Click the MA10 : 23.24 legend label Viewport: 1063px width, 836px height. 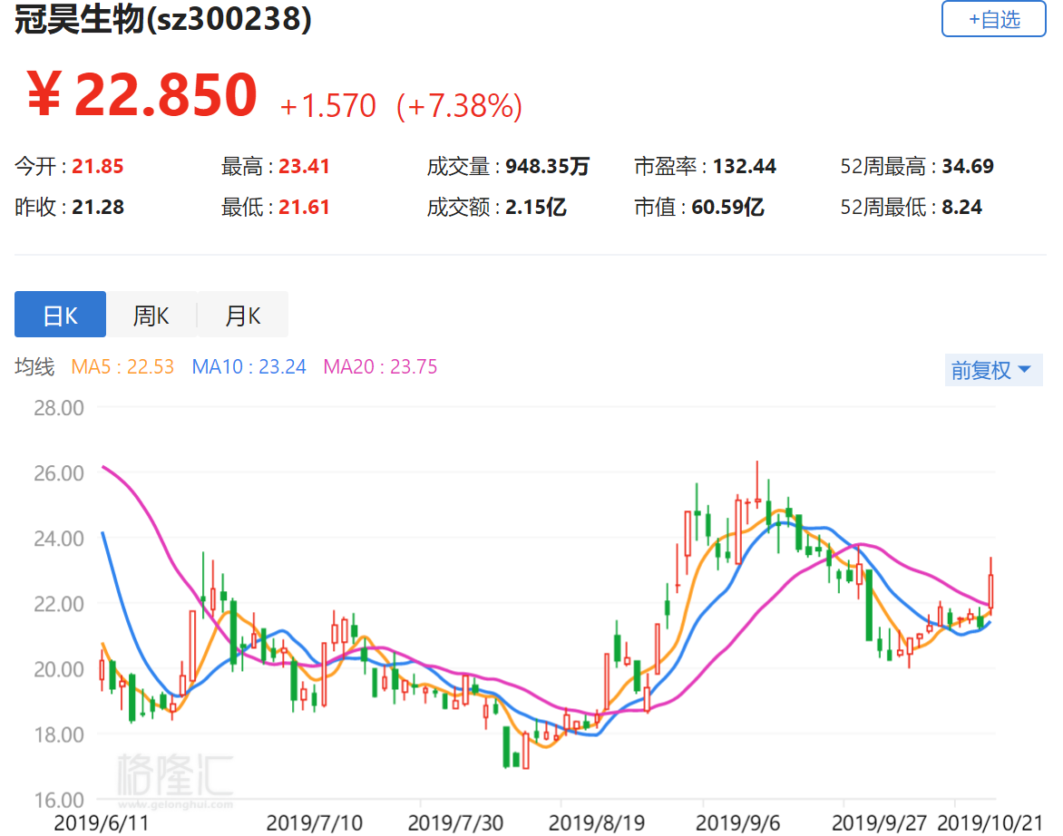(x=249, y=366)
